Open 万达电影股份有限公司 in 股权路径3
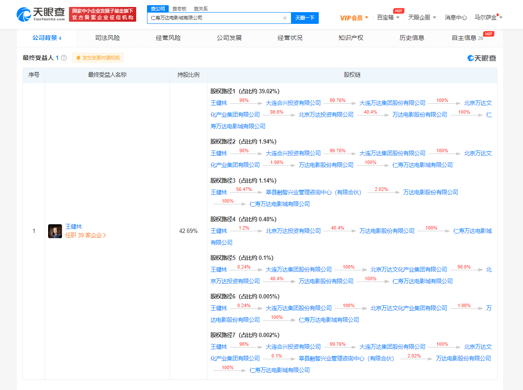This screenshot has height=390, width=523. click(x=431, y=192)
